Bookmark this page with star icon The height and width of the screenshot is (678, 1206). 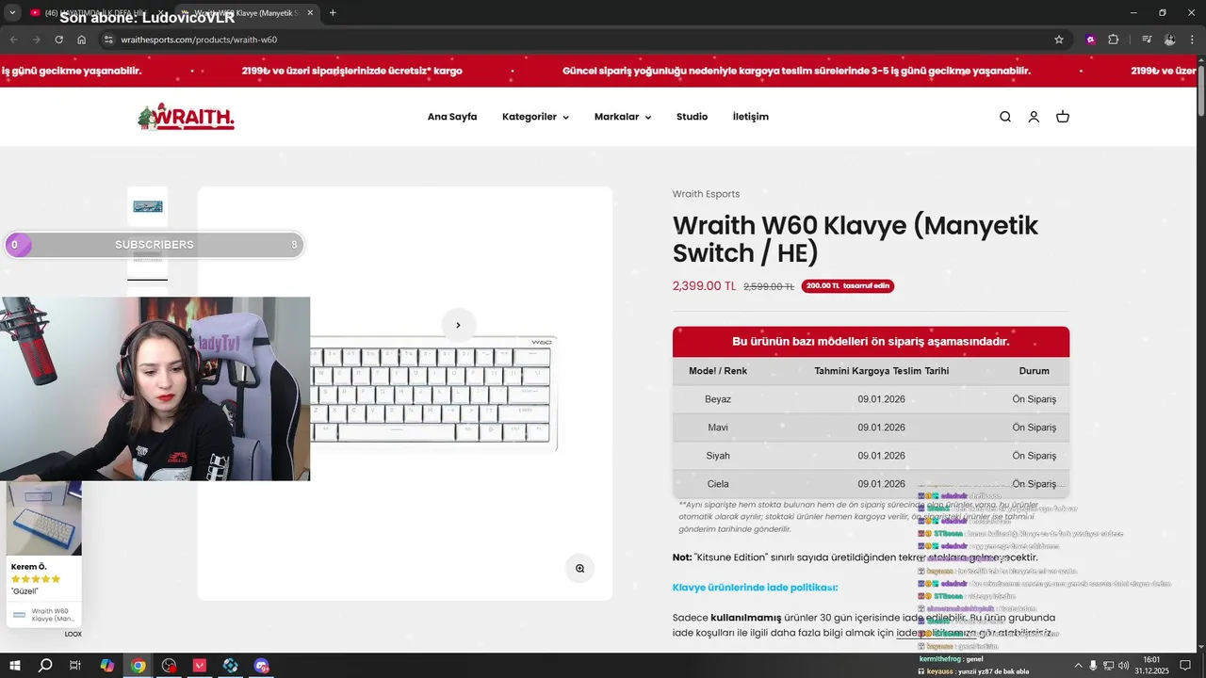tap(1059, 40)
